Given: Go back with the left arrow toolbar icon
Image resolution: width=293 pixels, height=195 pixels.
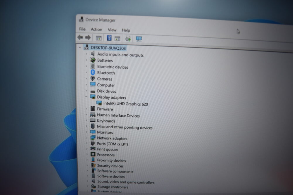Looking at the screenshot, I should [80, 37].
